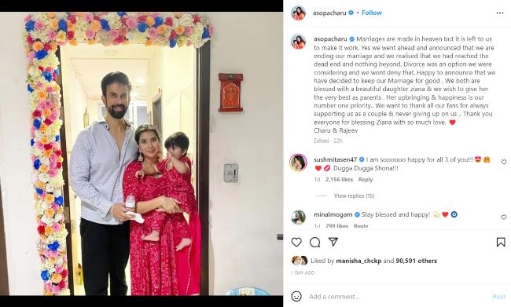
Task: View 2,156 likes on sushmitasen47 comment
Action: click(x=339, y=179)
